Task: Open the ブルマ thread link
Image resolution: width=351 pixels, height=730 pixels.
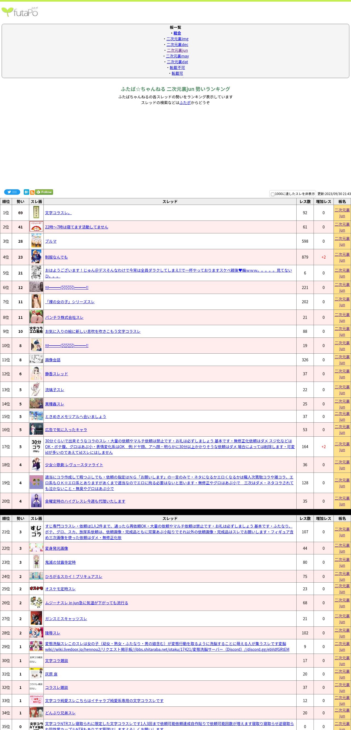Action: tap(51, 241)
